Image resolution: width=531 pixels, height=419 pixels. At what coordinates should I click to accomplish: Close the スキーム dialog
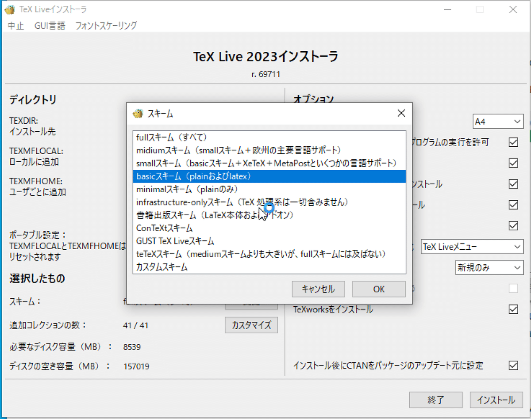tap(401, 114)
